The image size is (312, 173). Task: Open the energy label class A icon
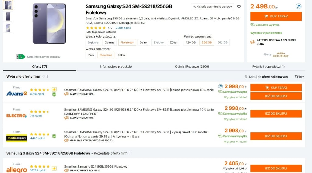tap(21, 57)
